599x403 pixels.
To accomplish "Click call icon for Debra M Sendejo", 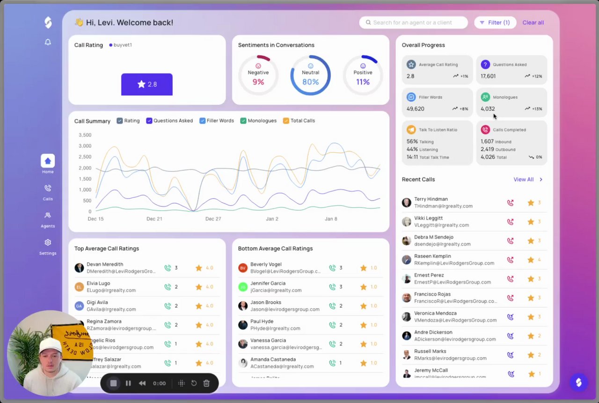I will [x=510, y=241].
